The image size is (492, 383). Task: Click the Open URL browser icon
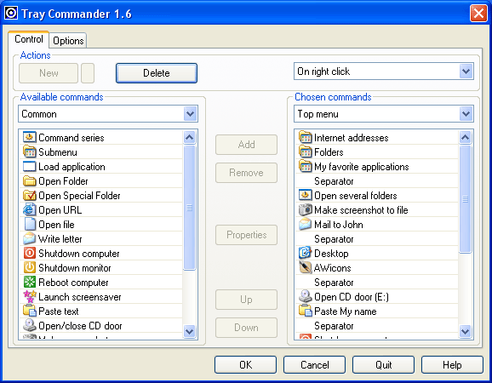click(x=30, y=210)
